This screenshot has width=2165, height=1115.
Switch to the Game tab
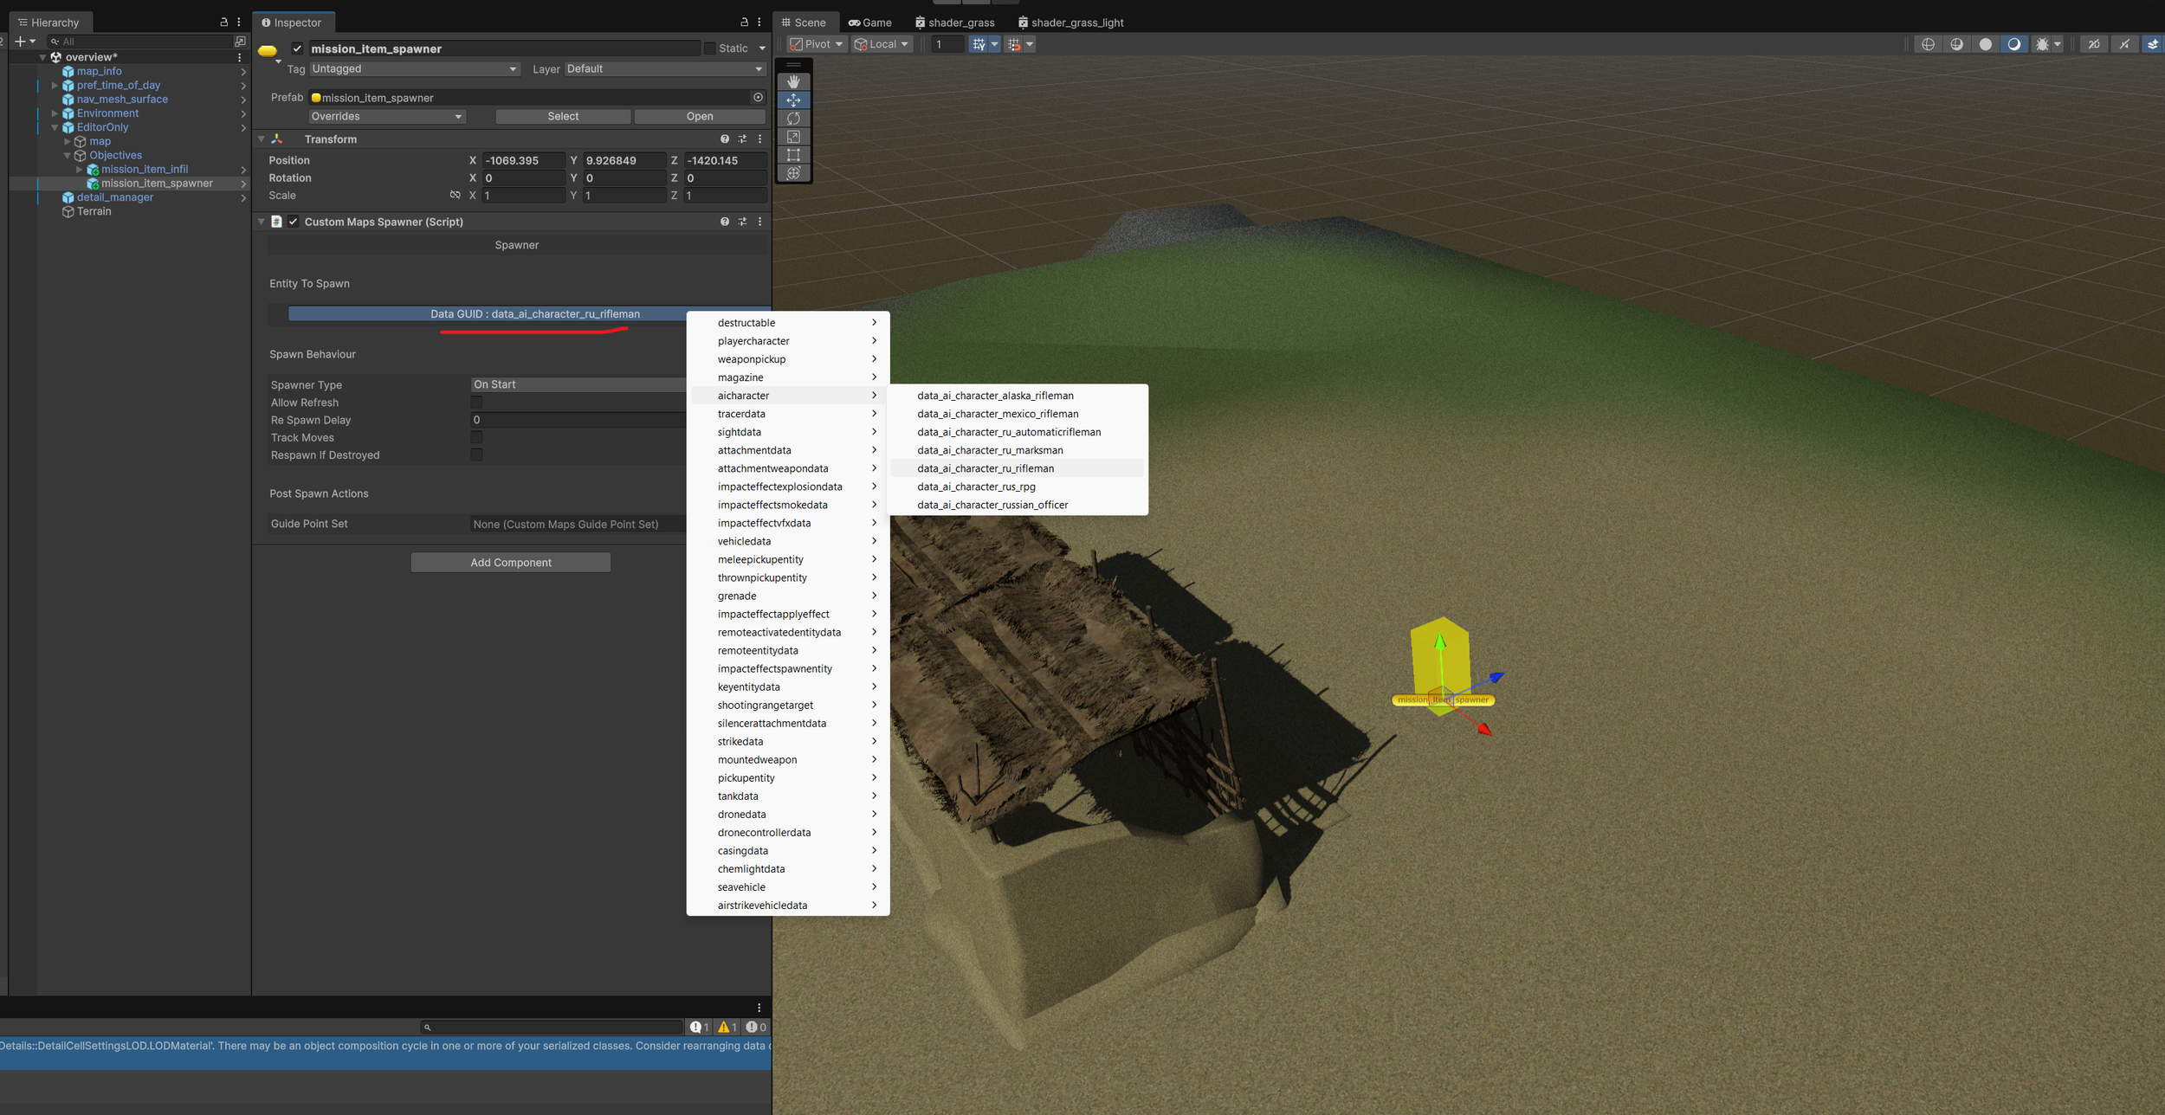click(870, 23)
